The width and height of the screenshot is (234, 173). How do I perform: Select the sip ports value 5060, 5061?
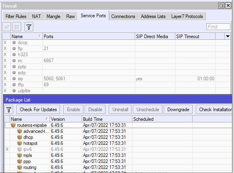coord(55,79)
